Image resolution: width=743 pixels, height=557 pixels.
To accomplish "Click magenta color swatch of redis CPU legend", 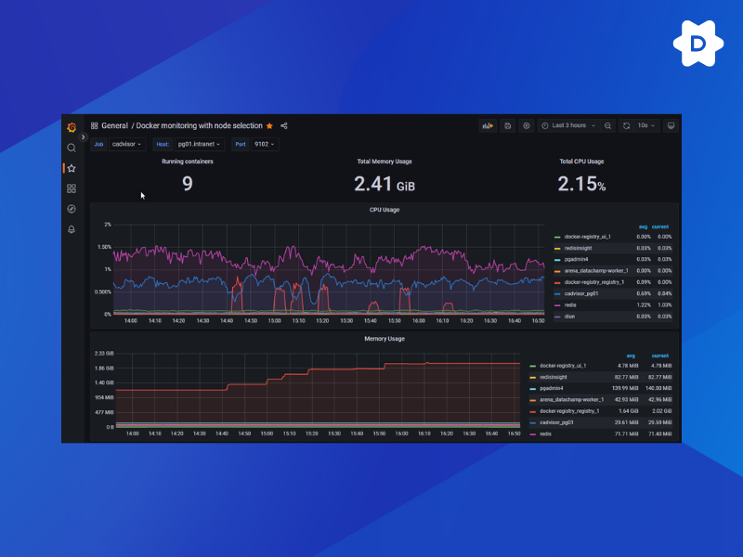I will click(x=557, y=305).
